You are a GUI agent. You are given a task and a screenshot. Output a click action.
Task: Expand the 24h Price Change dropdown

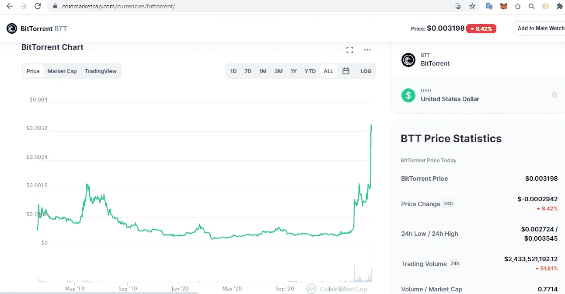pyautogui.click(x=448, y=203)
